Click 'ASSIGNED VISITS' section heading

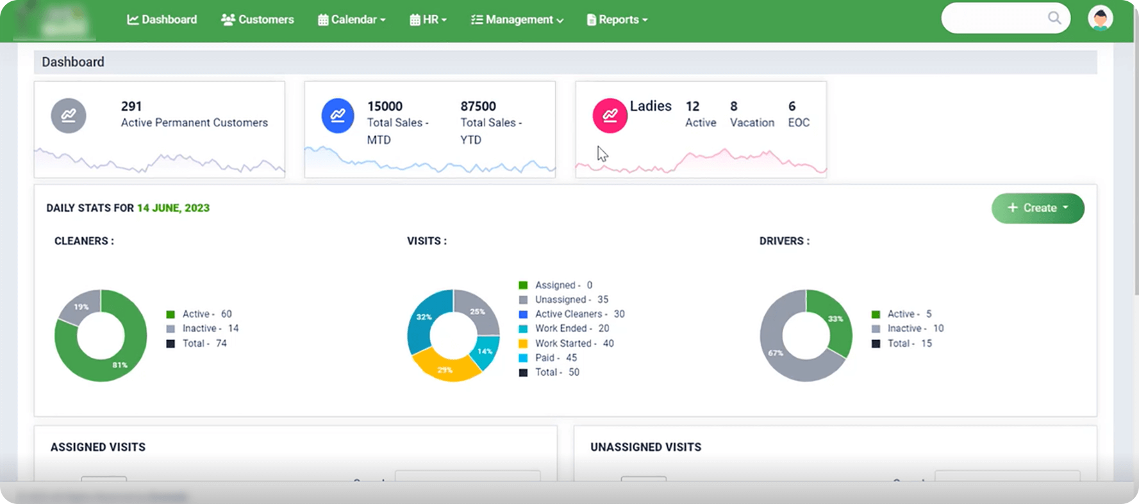98,447
